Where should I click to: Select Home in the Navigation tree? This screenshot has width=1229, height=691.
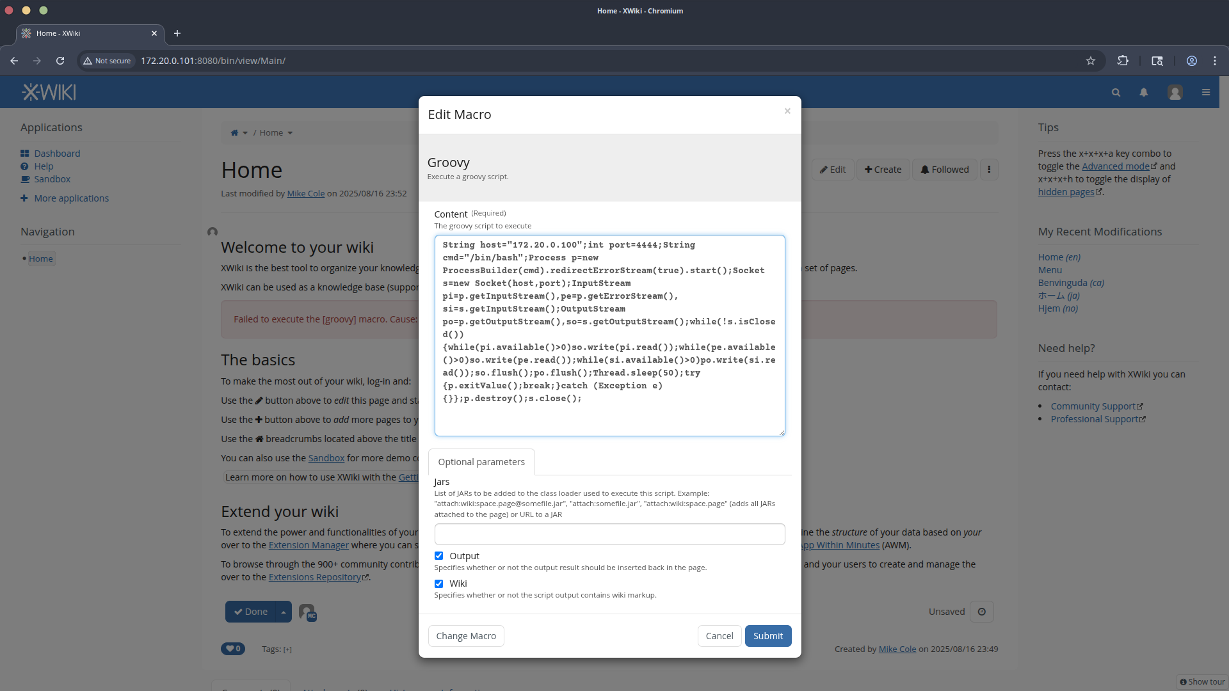(x=40, y=258)
